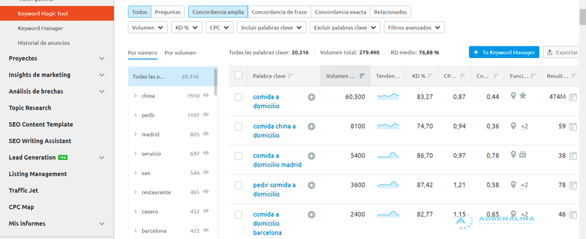Image resolution: width=586 pixels, height=239 pixels.
Task: Check the 'comida a domicilio madrid' checkbox
Action: [x=238, y=156]
